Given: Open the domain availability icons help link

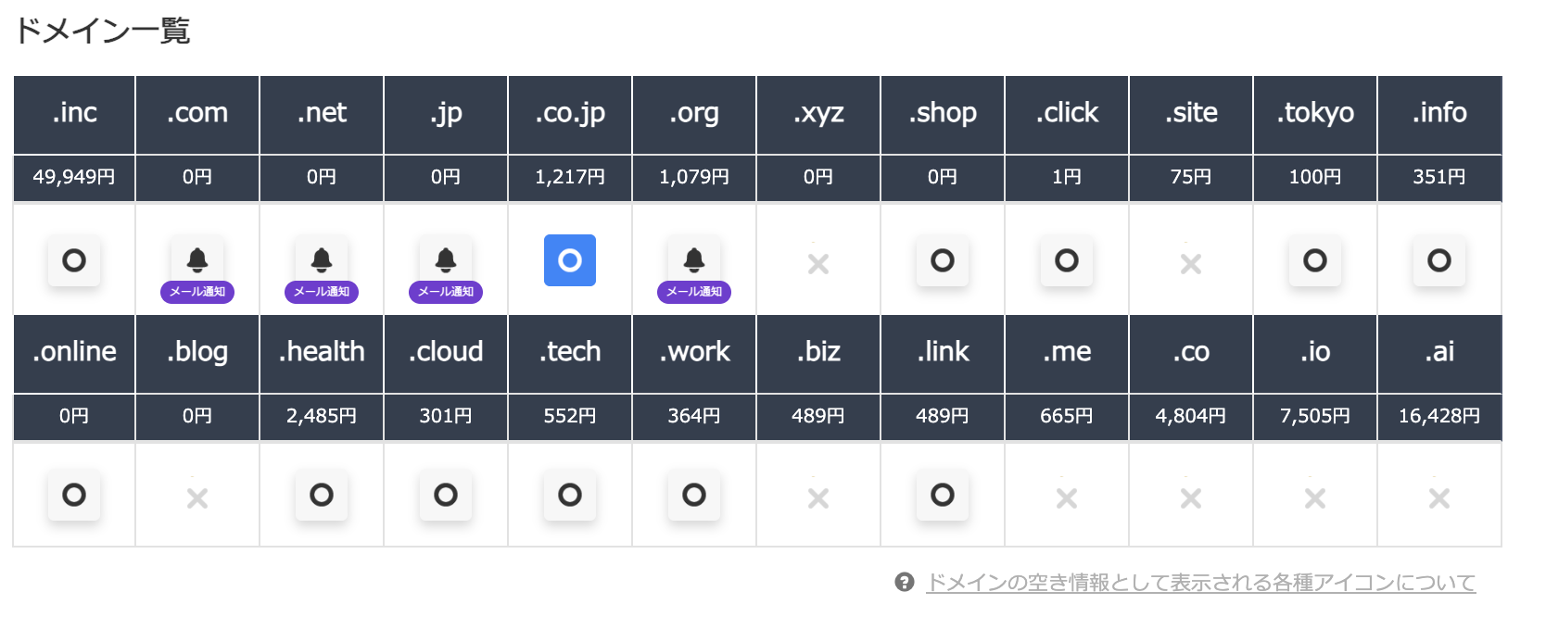Looking at the screenshot, I should point(1201,583).
